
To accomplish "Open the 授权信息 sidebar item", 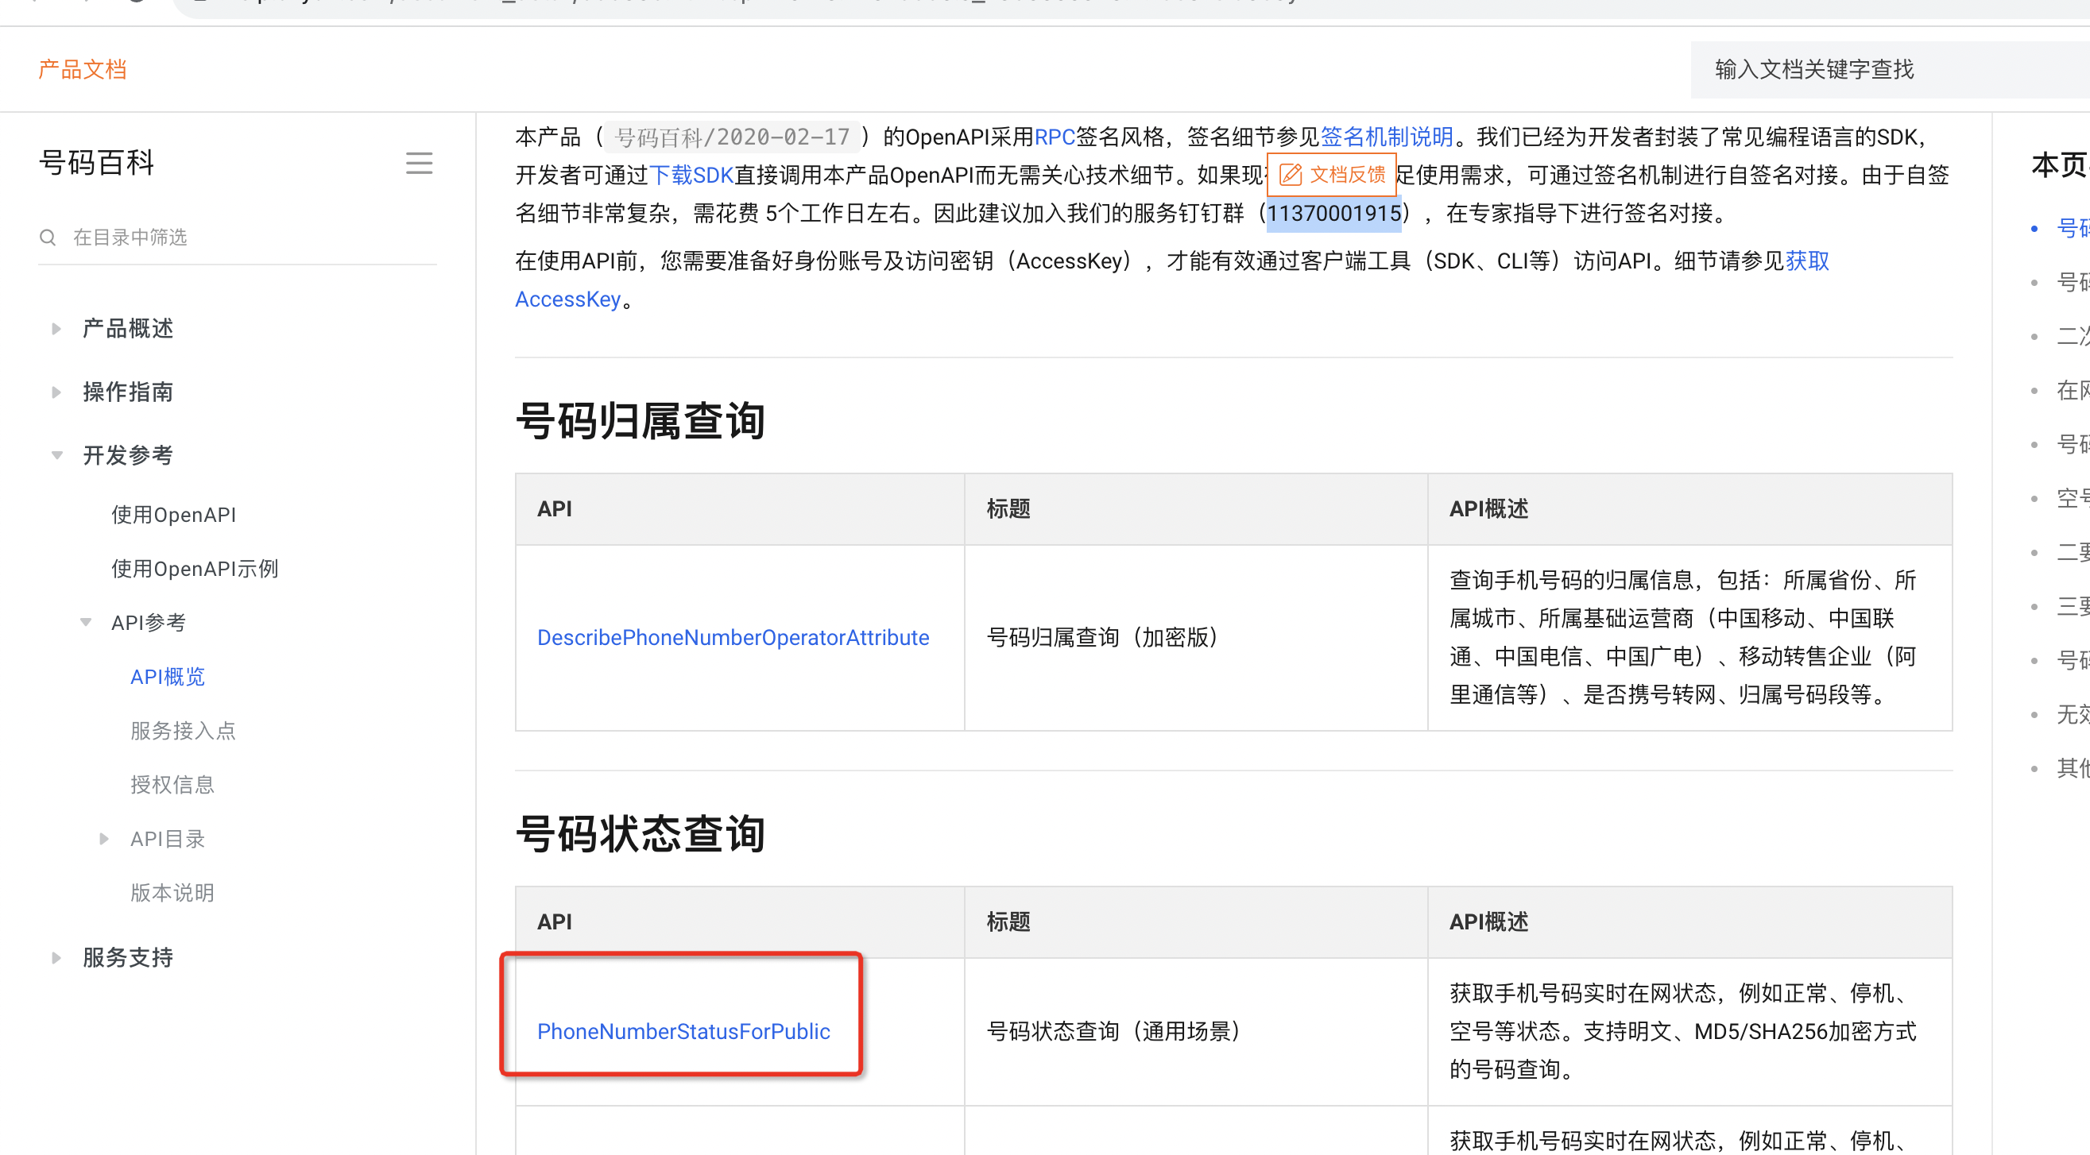I will tap(172, 784).
